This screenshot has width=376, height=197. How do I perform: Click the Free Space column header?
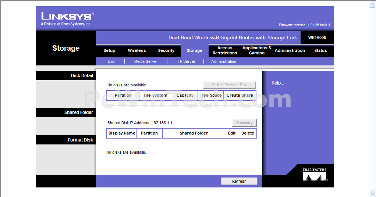coord(210,96)
